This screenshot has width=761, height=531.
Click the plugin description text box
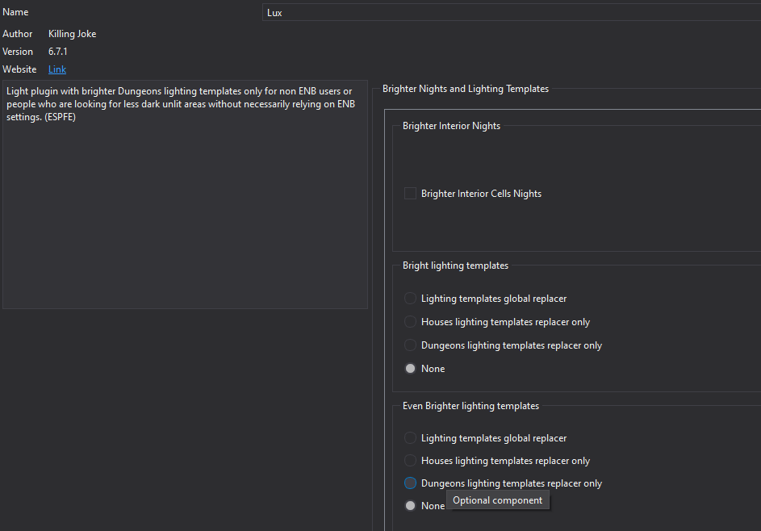click(185, 194)
